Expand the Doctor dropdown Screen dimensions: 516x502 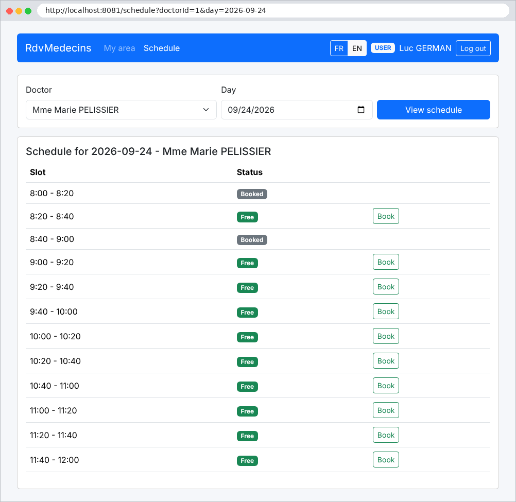tap(121, 110)
